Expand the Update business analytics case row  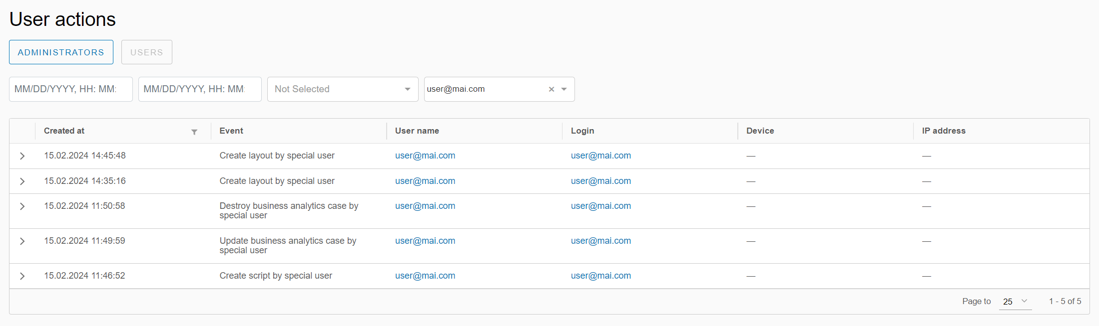(x=22, y=241)
